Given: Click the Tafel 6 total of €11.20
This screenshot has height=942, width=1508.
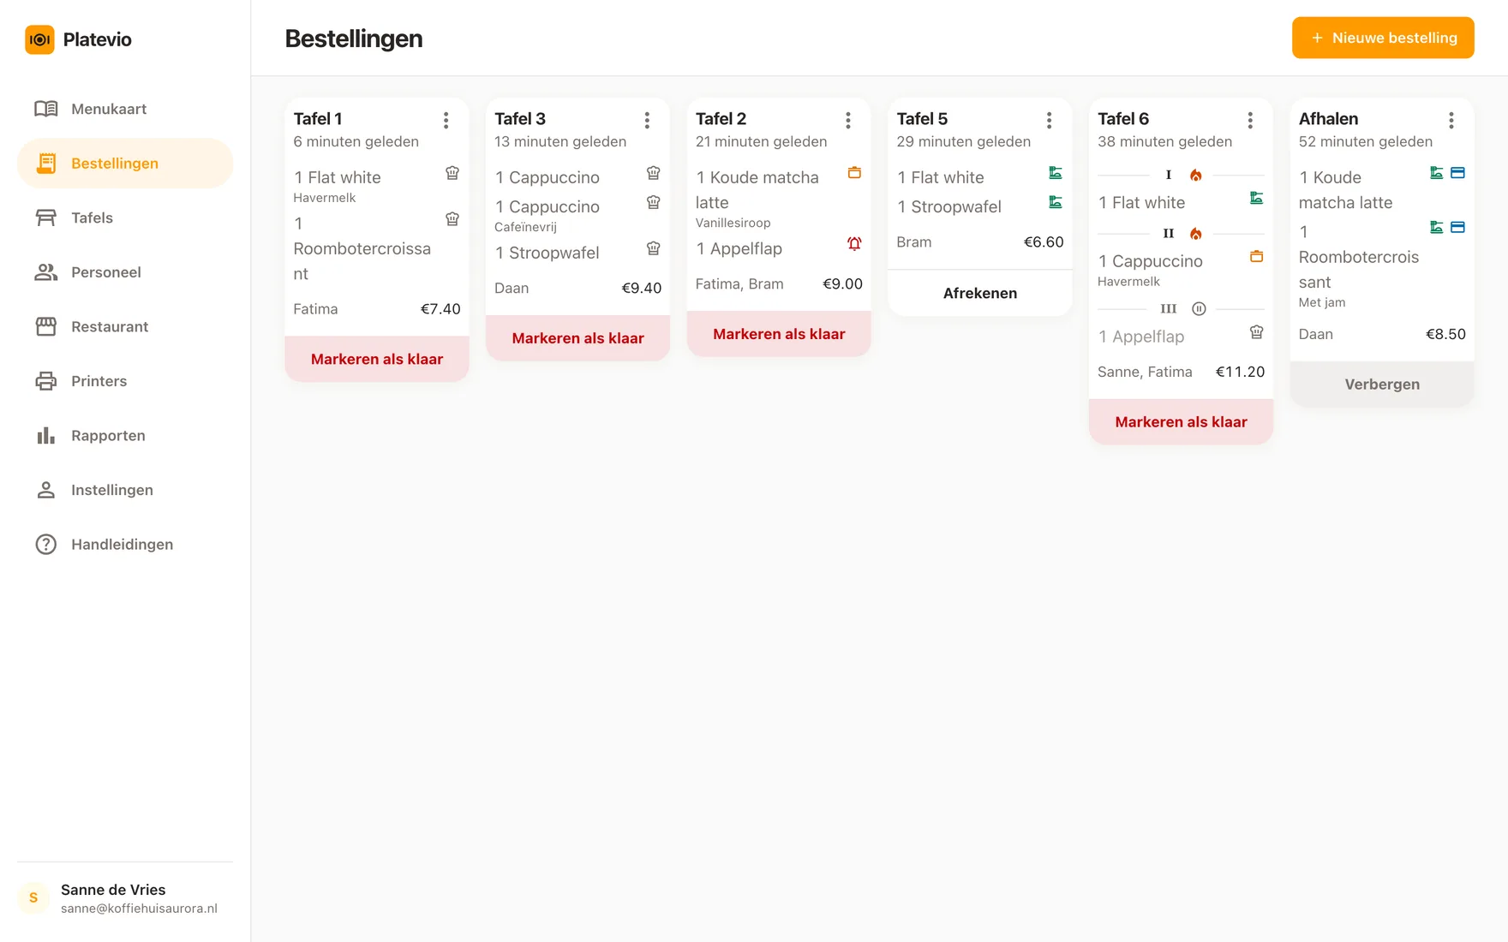Looking at the screenshot, I should (x=1240, y=372).
